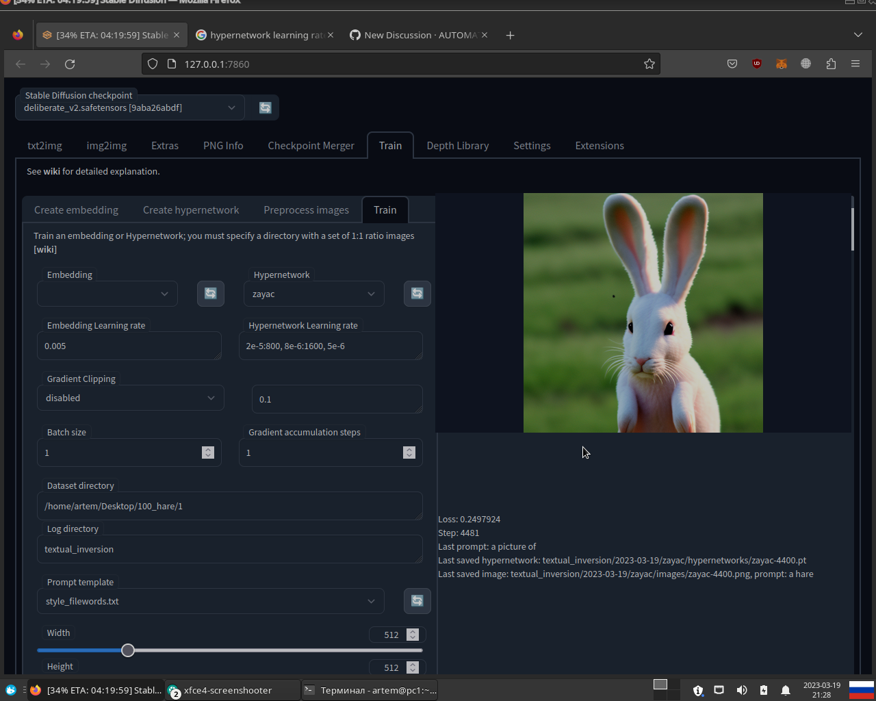Click the Hypernetwork Learning rate input field
Viewport: 876px width, 701px height.
[331, 346]
